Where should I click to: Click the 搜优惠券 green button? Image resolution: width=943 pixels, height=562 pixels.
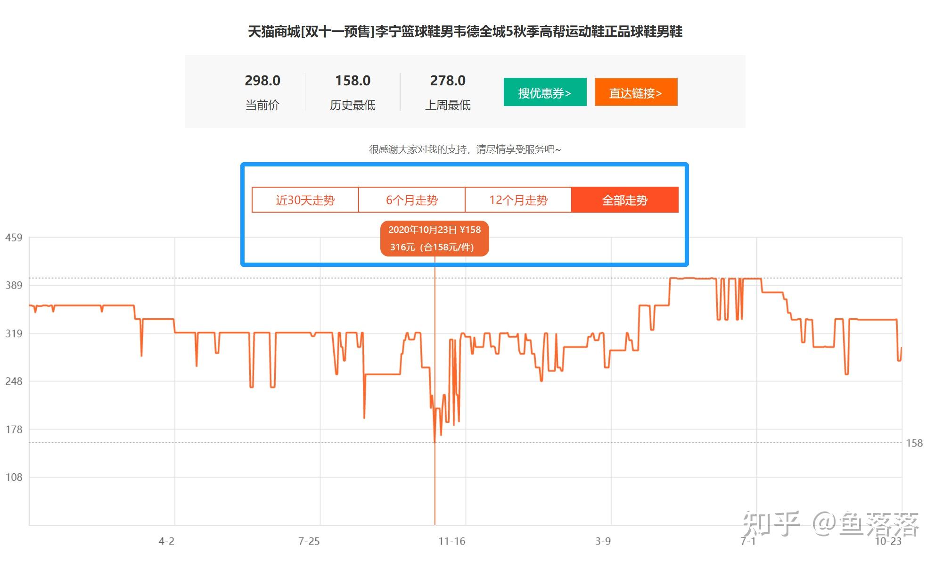[x=545, y=92]
